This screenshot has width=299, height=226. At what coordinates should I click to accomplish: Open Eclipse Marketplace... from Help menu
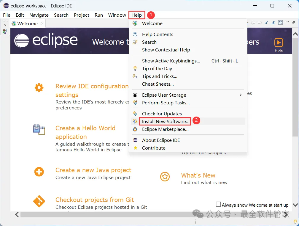point(188,129)
